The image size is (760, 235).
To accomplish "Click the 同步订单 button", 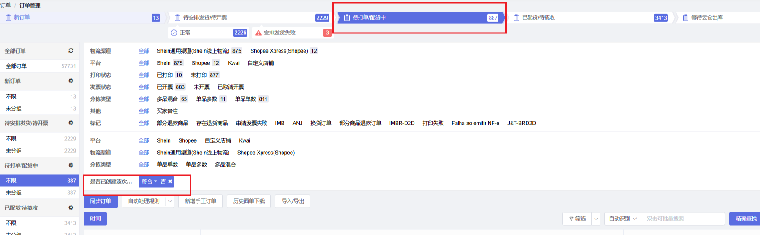I will (x=101, y=202).
